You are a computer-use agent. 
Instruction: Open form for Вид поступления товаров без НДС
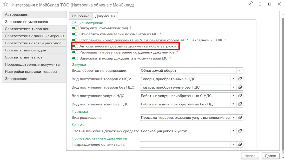[240, 87]
